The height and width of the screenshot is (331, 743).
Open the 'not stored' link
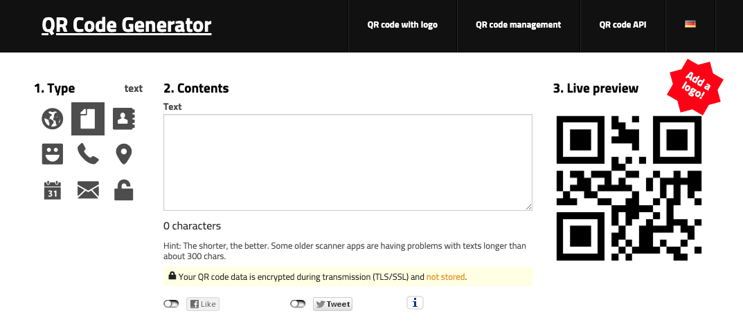(445, 276)
